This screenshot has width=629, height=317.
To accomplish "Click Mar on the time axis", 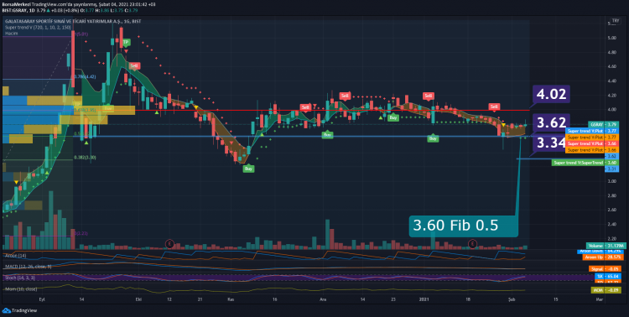I will [599, 299].
